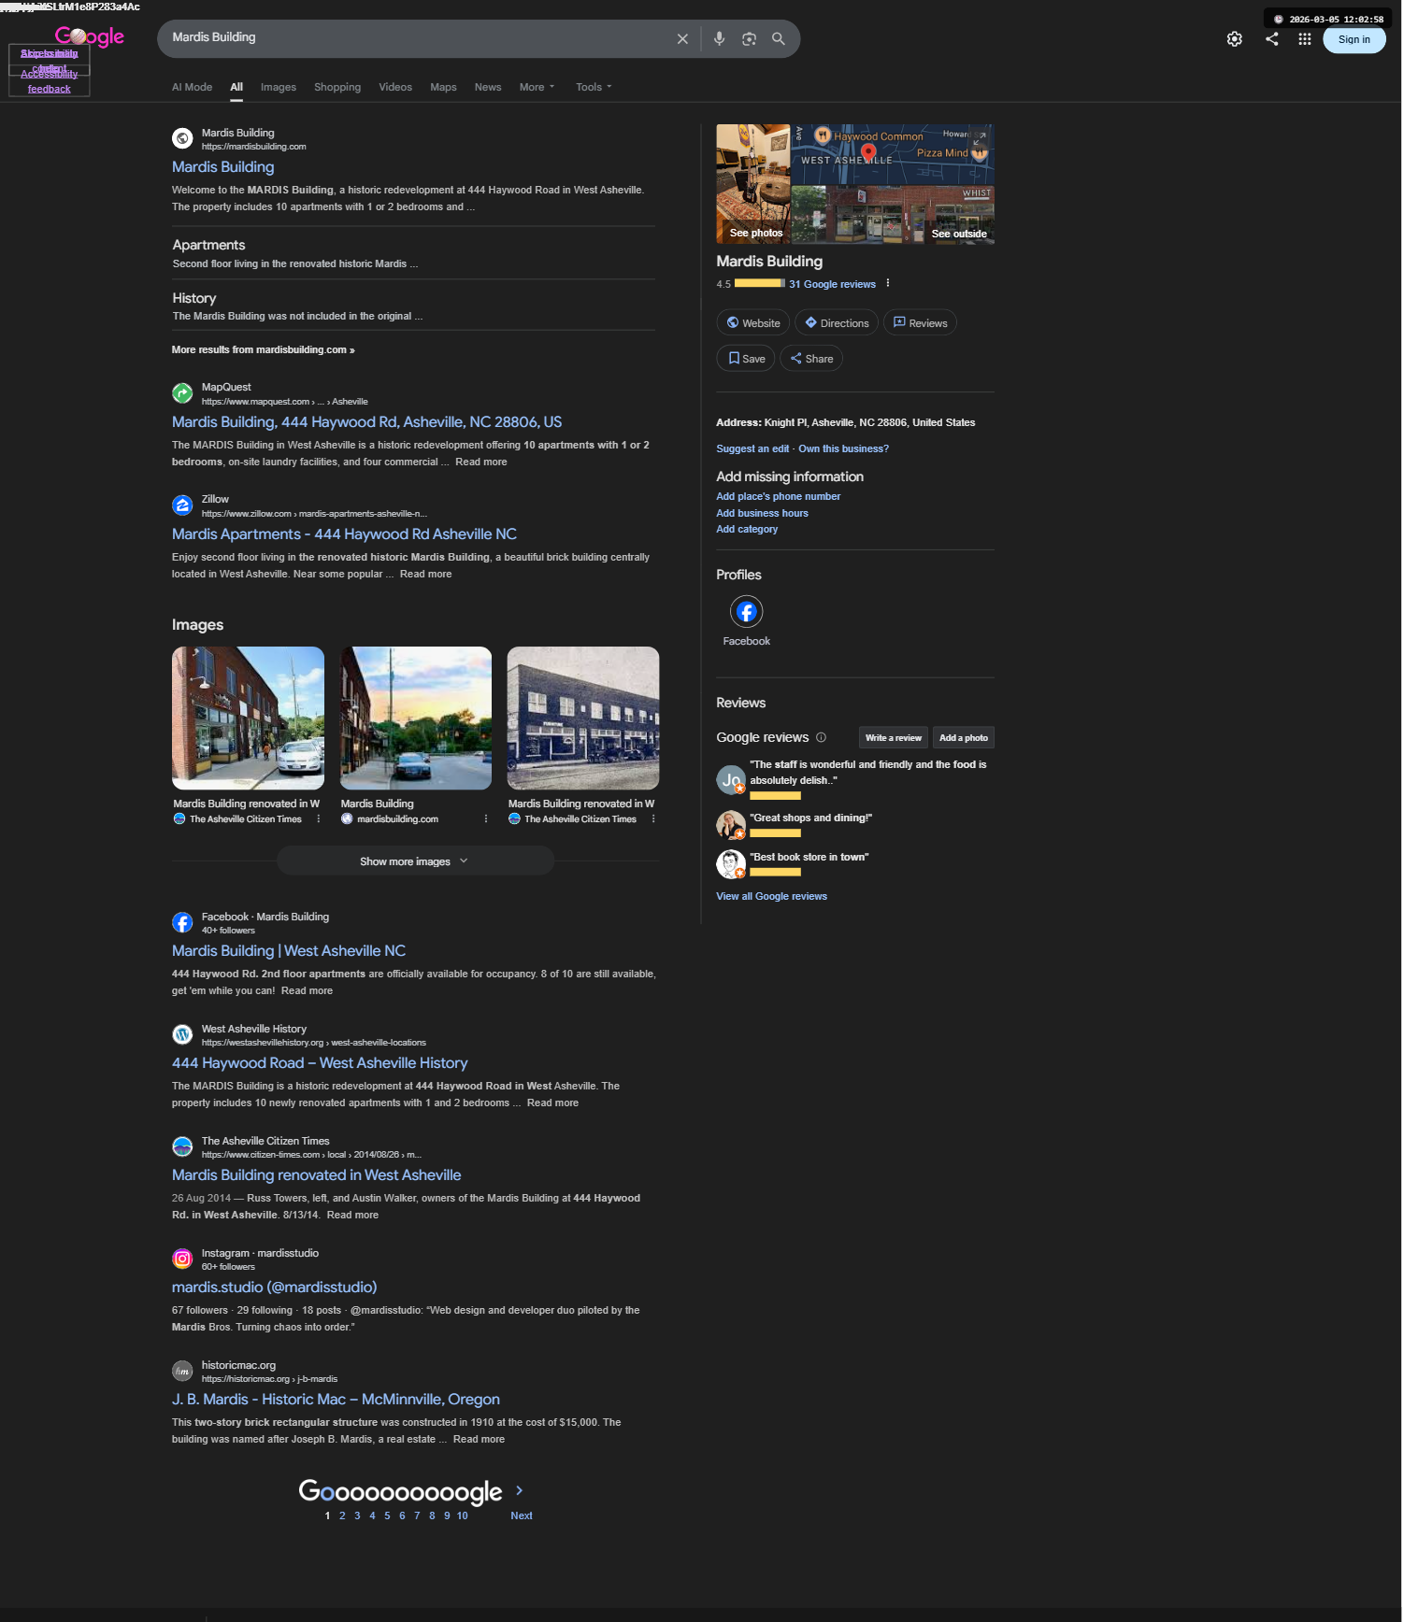Open options for the mardisbuilding.com image
Viewport: 1418px width, 1622px height.
(x=486, y=818)
